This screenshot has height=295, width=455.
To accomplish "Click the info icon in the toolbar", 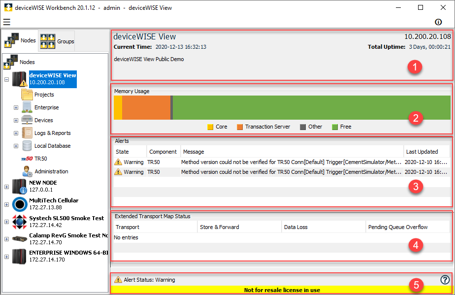I will pyautogui.click(x=438, y=22).
